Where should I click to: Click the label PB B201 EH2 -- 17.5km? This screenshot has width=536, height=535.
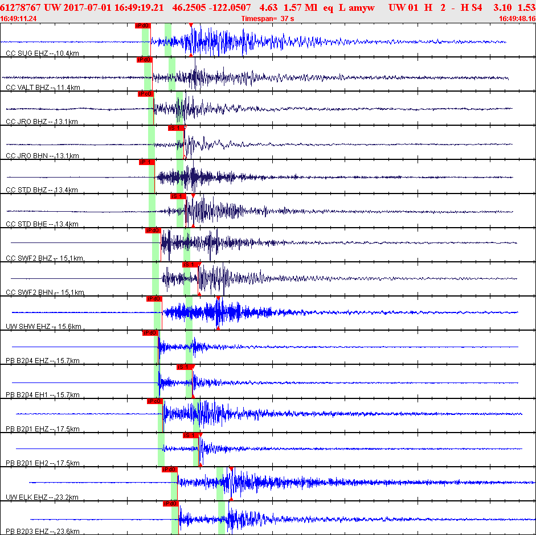click(x=43, y=463)
